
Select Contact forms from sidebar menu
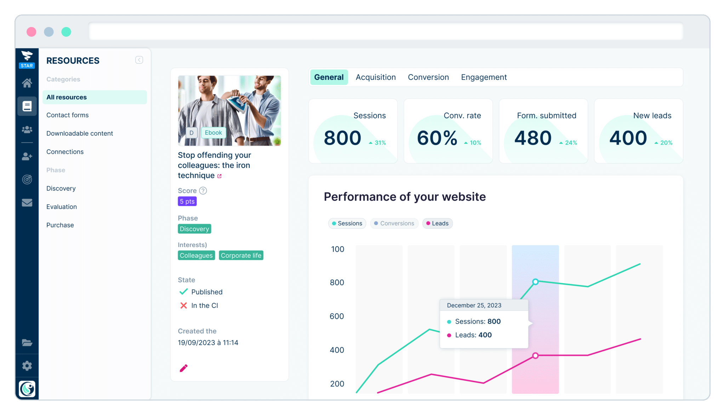pyautogui.click(x=68, y=115)
